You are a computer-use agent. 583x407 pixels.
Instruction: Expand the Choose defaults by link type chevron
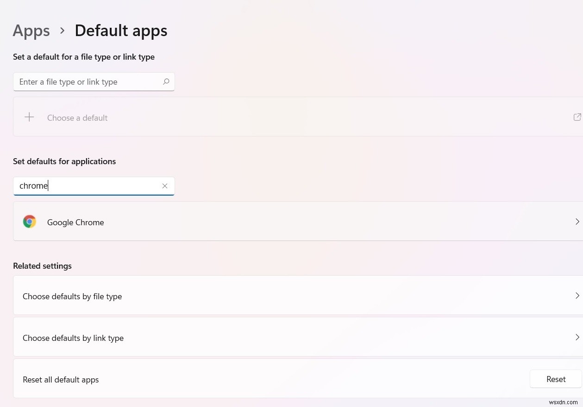[x=577, y=338]
